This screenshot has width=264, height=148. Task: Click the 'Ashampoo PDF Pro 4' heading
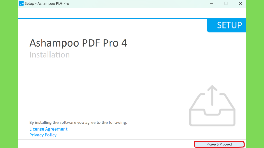tap(78, 43)
